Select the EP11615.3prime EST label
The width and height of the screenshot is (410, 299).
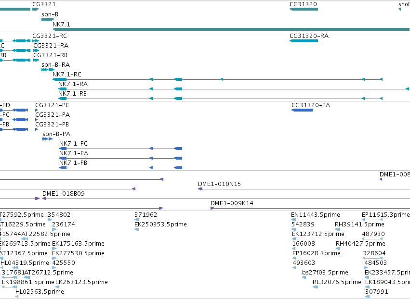coord(386,215)
